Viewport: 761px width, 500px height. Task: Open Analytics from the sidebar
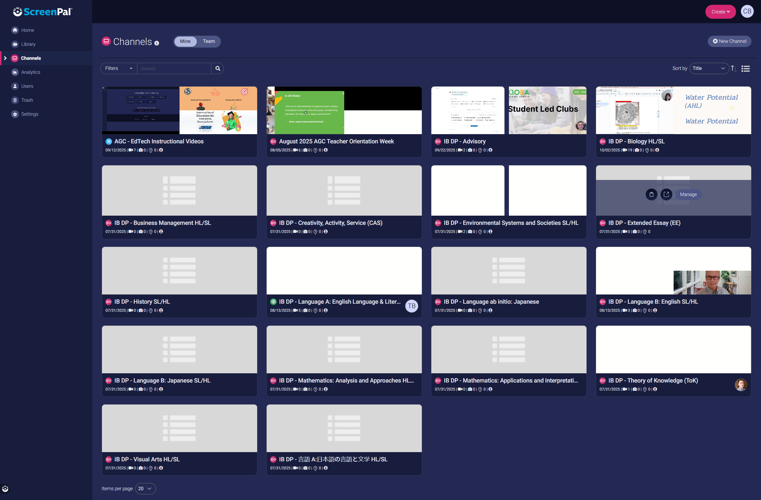pyautogui.click(x=31, y=72)
